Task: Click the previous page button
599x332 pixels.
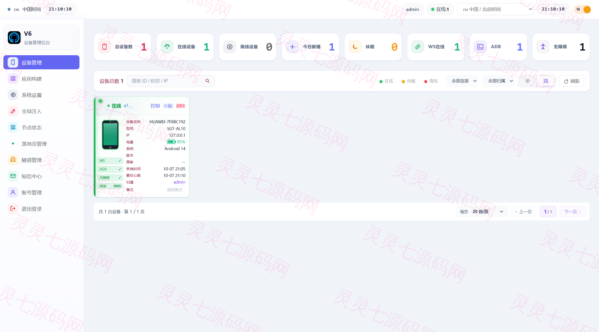Action: pos(524,212)
